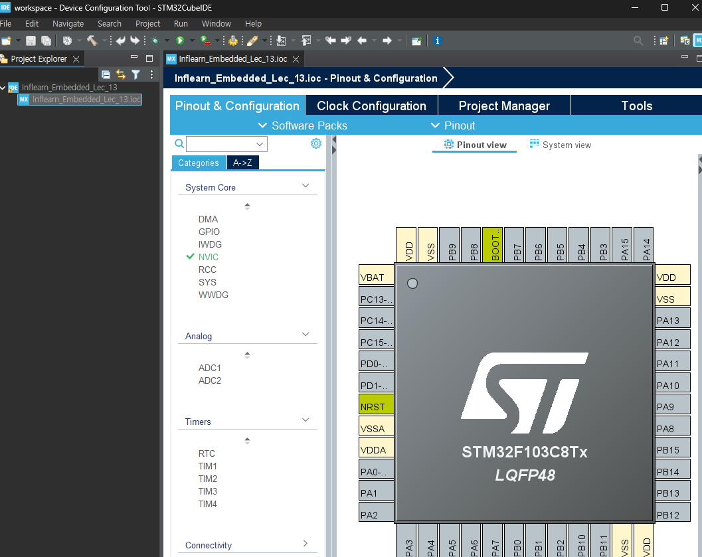
Task: Open the Project Explorer filter icon
Action: click(135, 74)
